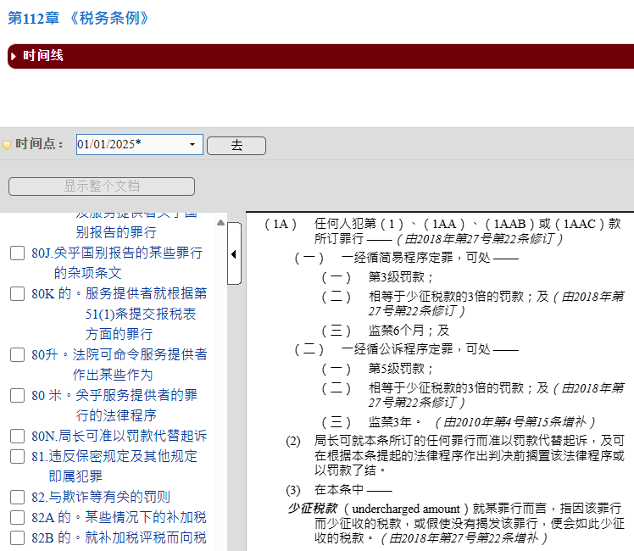Collapse the left panel using the arrow handle
The width and height of the screenshot is (634, 551).
[234, 253]
